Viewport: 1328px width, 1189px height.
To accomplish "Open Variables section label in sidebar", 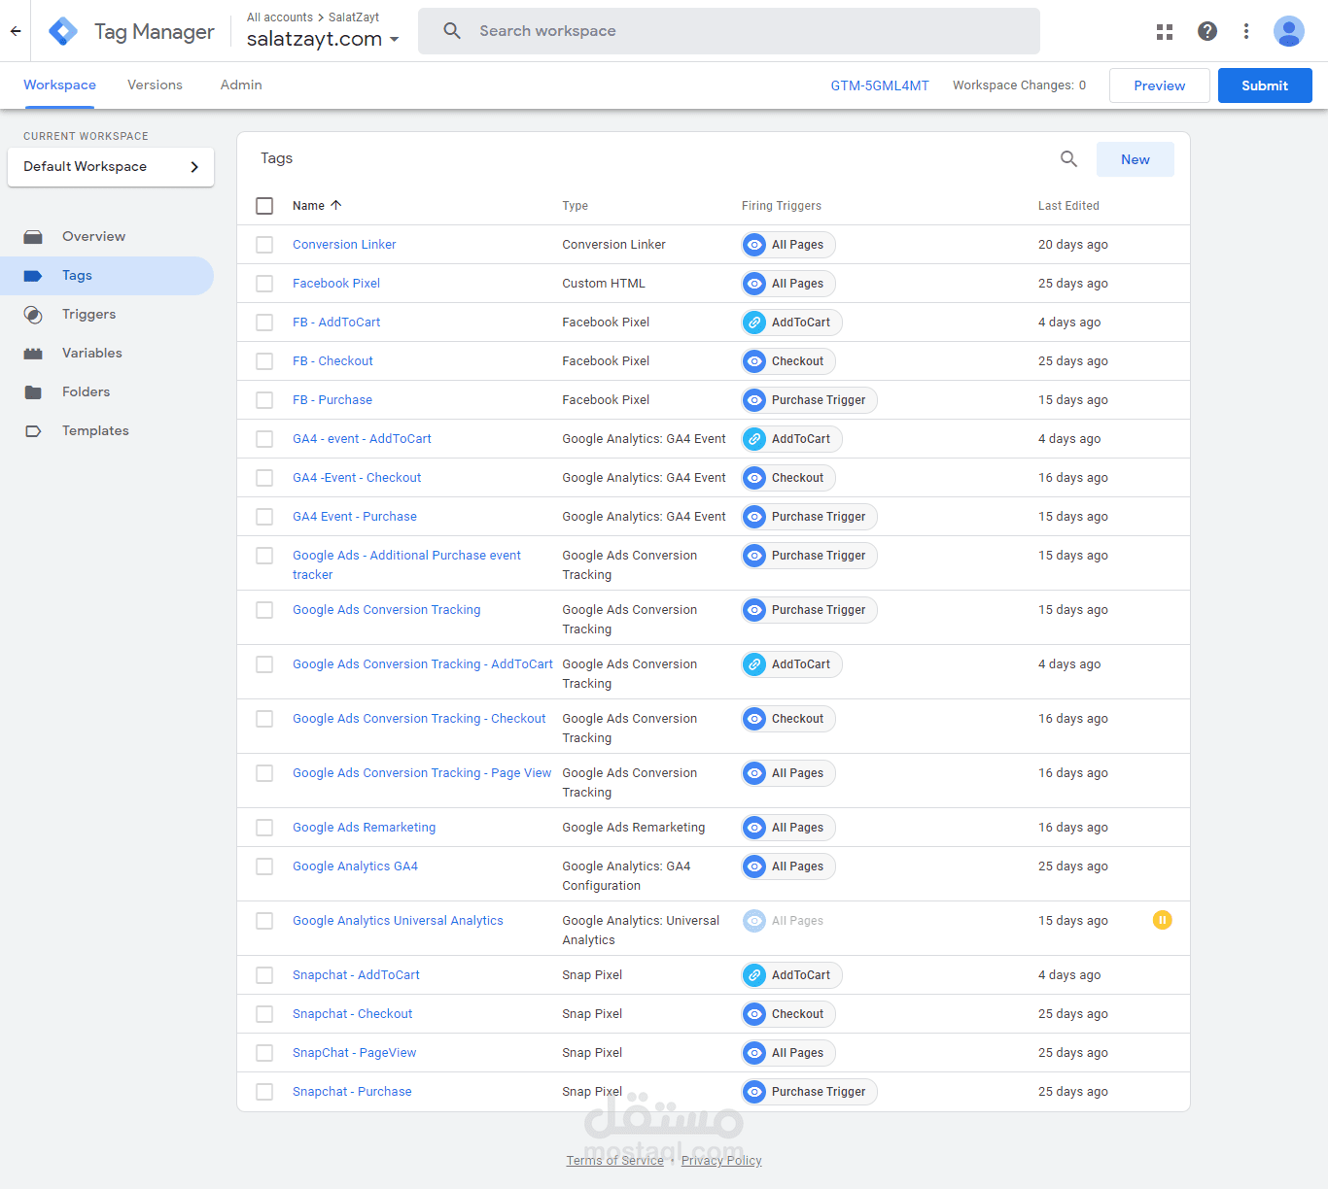I will [x=92, y=354].
